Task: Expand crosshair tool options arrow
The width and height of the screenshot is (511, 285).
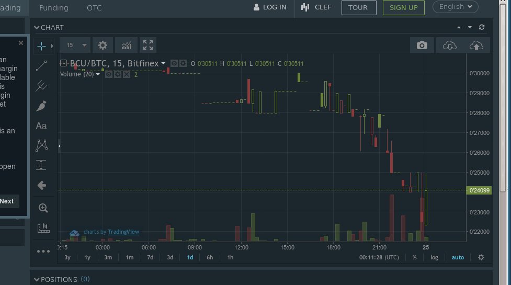Action: pyautogui.click(x=52, y=46)
